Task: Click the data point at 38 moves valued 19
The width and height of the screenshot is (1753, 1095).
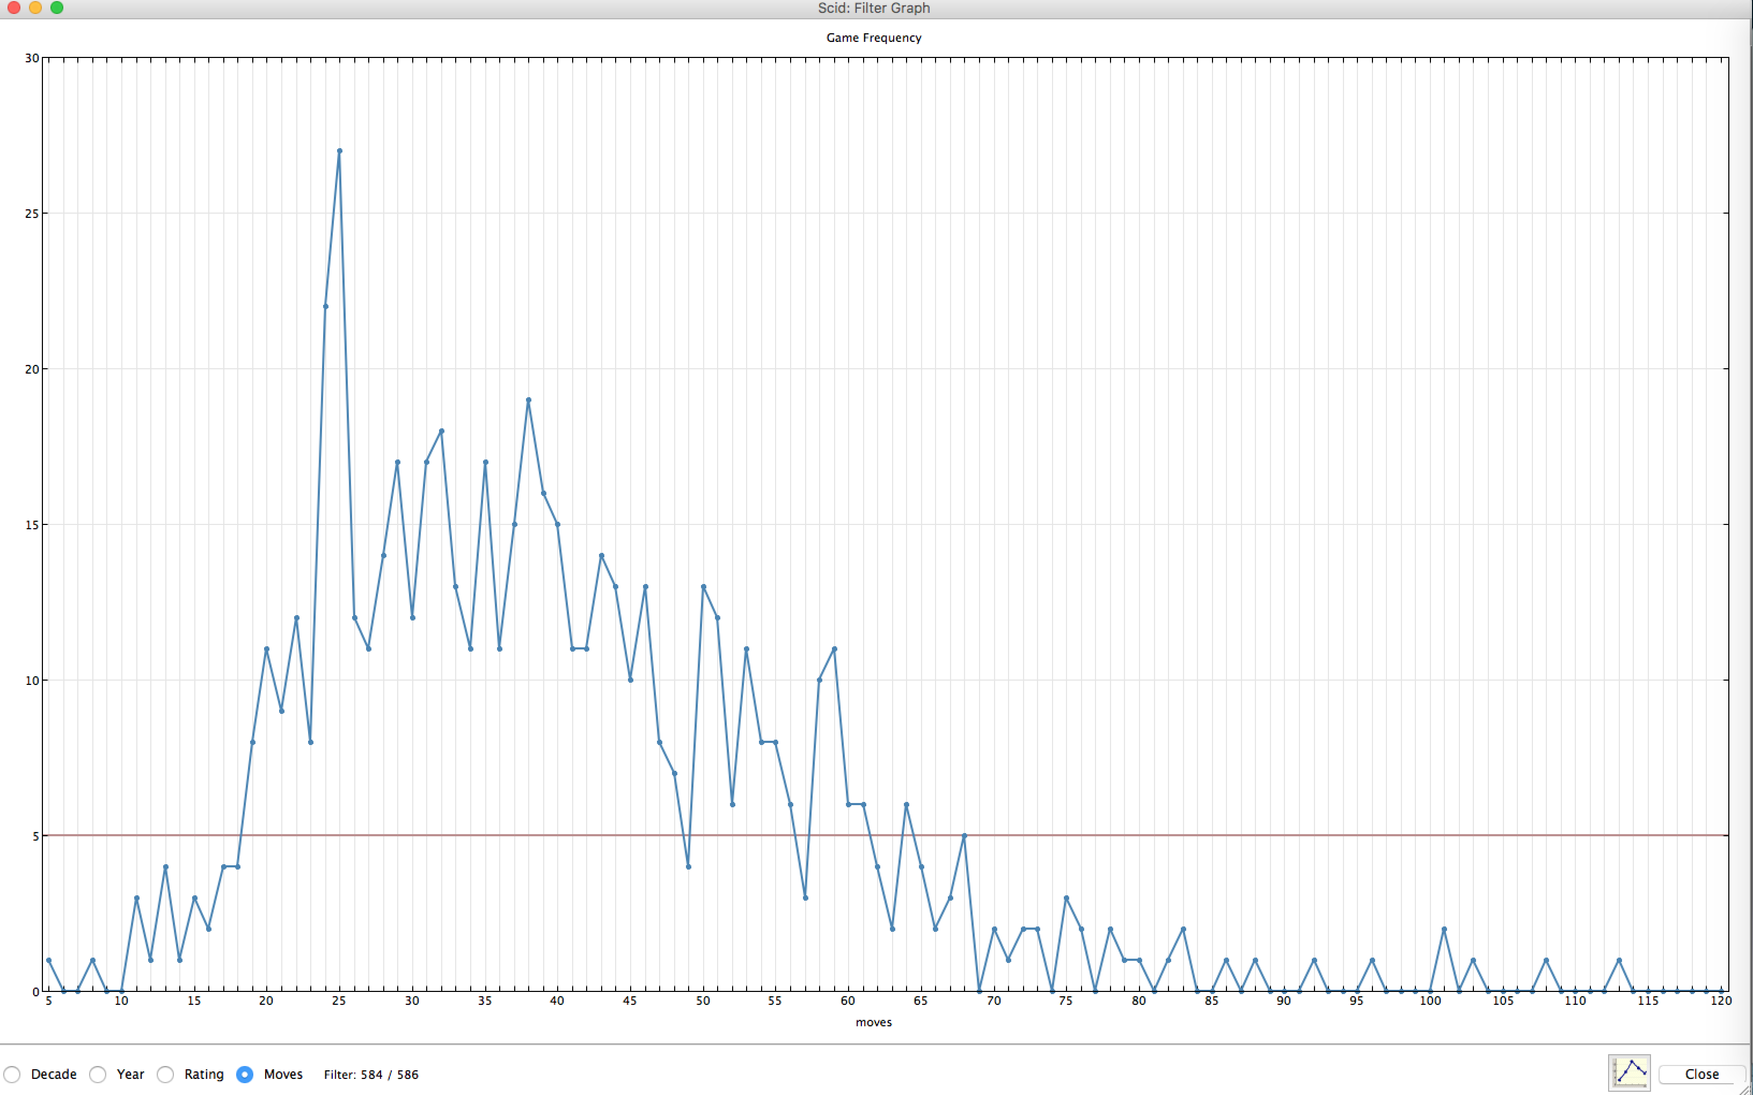Action: (529, 400)
